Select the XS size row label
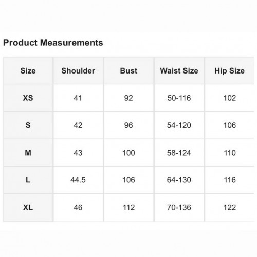This screenshot has height=257, width=257. tap(28, 98)
